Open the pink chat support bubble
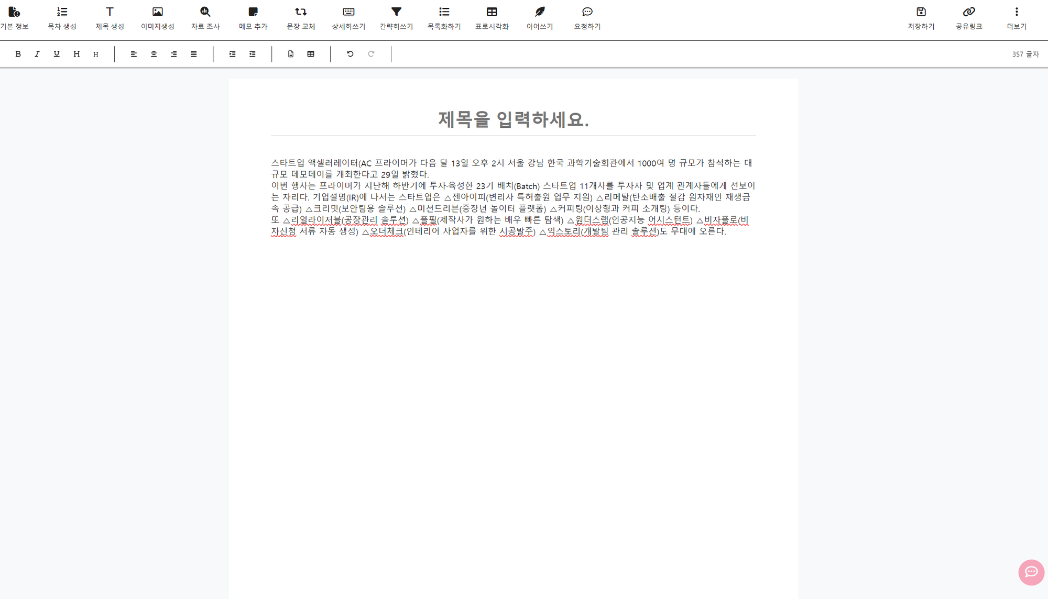1048x599 pixels. [x=1031, y=572]
